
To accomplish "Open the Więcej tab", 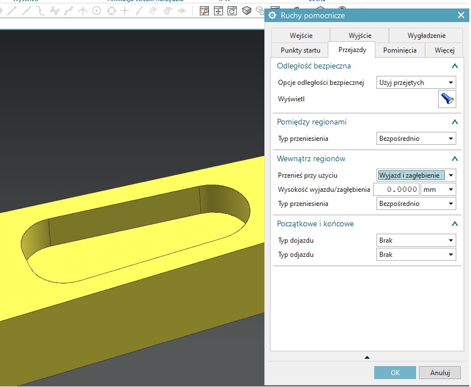I will point(444,50).
